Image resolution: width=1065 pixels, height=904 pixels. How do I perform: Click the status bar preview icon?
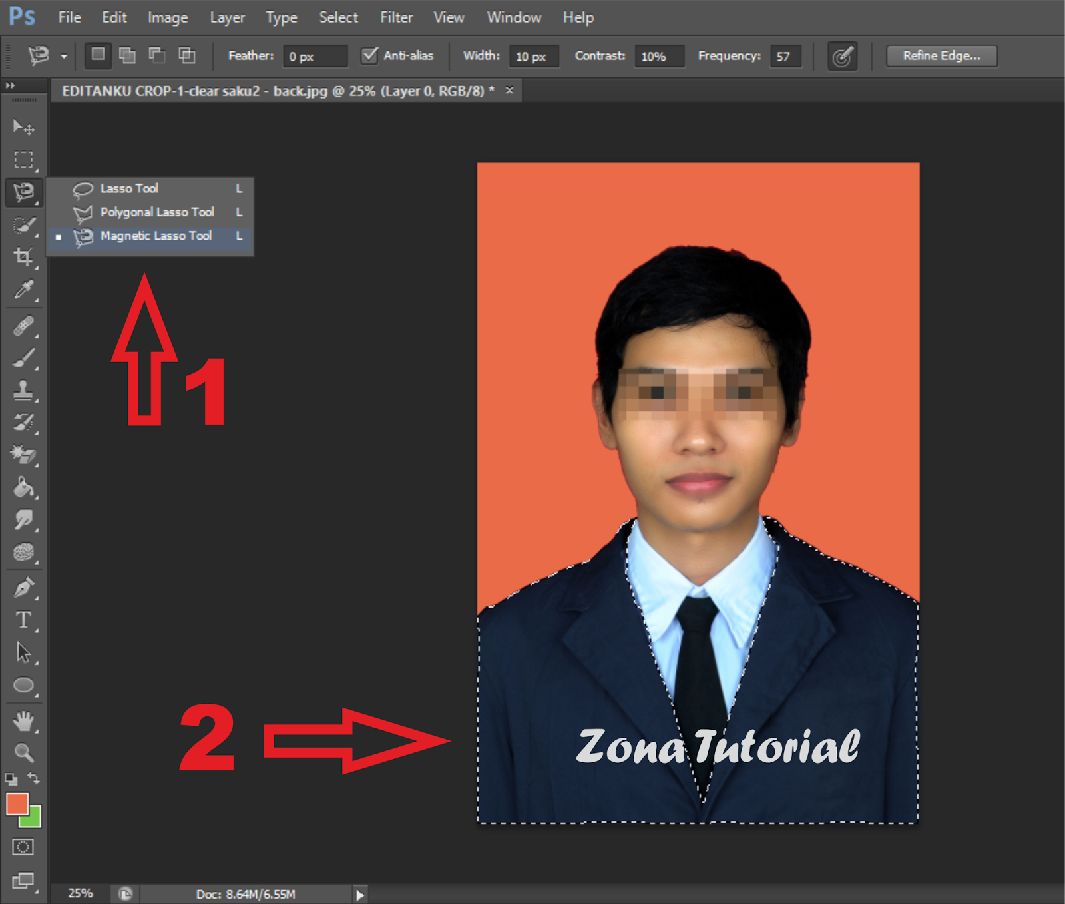(125, 894)
